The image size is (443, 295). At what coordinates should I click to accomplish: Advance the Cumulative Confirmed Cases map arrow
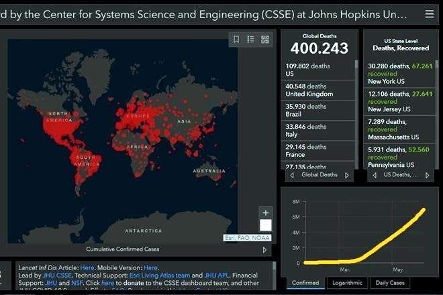tap(264, 250)
